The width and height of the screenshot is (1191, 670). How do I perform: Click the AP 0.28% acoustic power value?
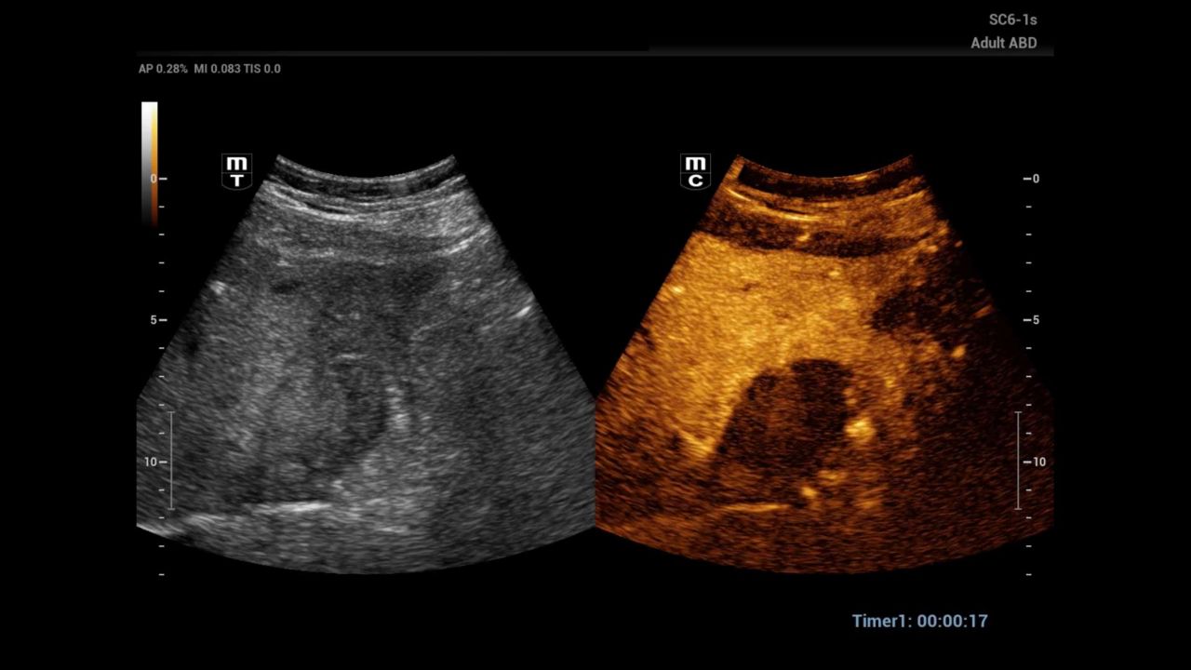coord(163,69)
